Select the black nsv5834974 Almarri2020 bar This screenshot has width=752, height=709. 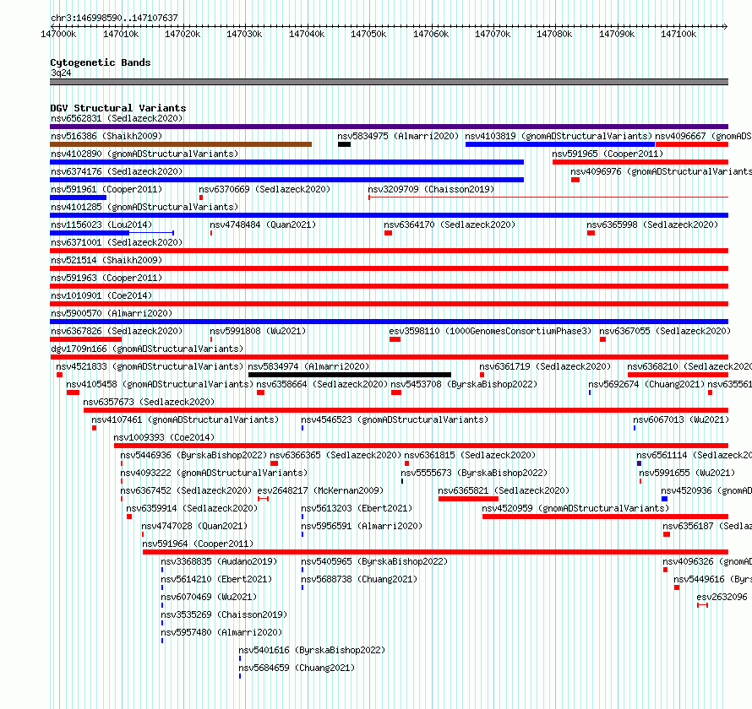[x=350, y=375]
